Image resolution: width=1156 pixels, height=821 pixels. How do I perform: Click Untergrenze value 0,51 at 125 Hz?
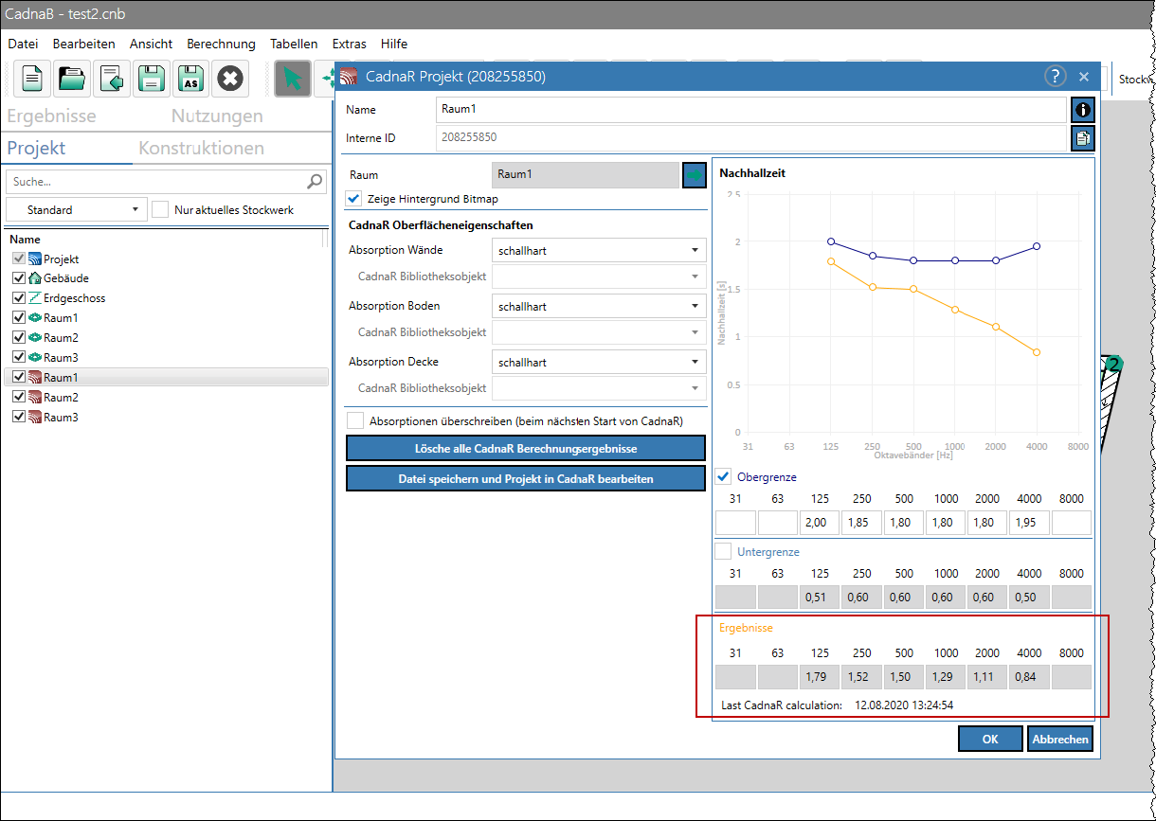pos(820,597)
